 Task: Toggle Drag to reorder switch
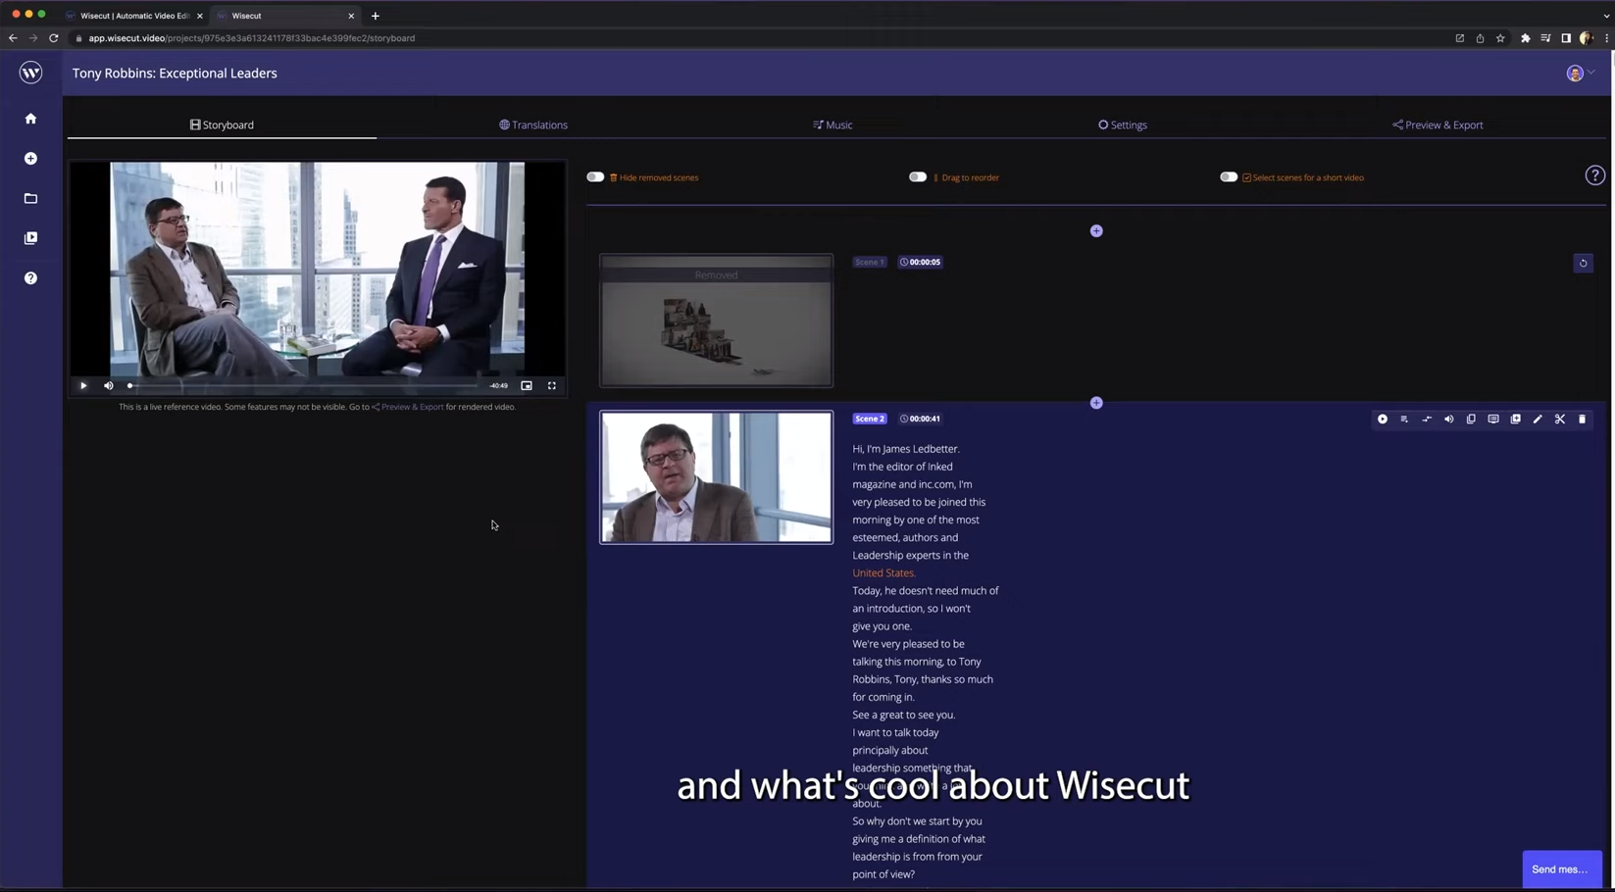[918, 177]
